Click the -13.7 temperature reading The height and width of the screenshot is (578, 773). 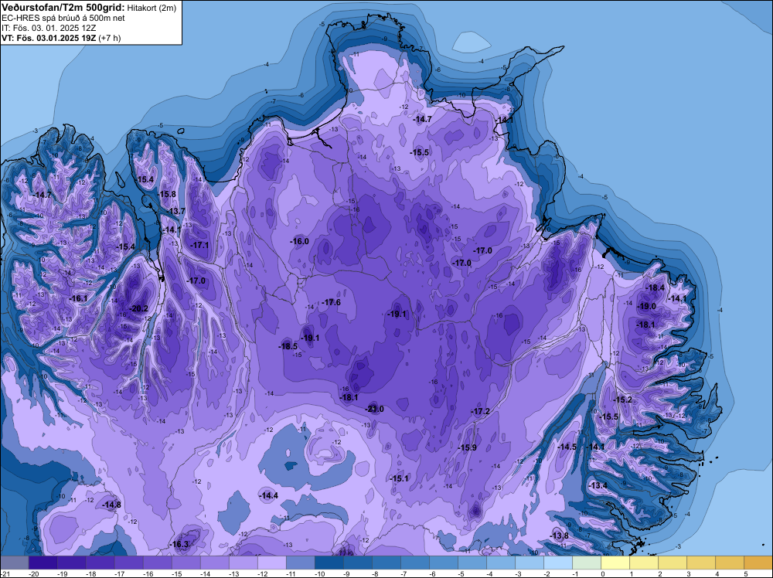(175, 211)
